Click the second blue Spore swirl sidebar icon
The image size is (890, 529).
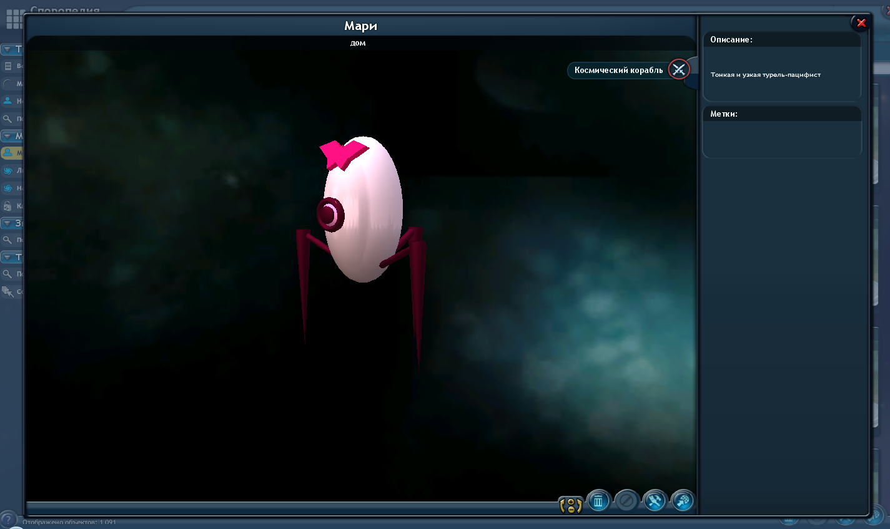pyautogui.click(x=8, y=188)
